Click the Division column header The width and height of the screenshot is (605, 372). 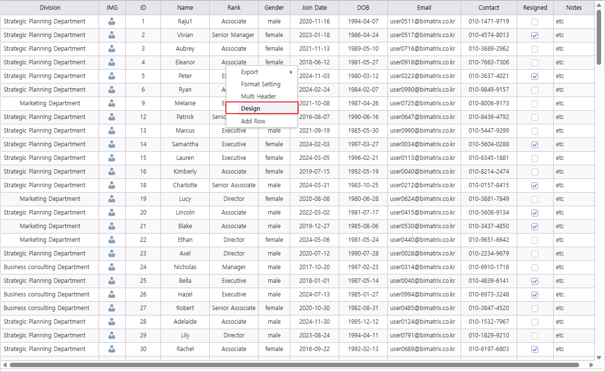[50, 8]
